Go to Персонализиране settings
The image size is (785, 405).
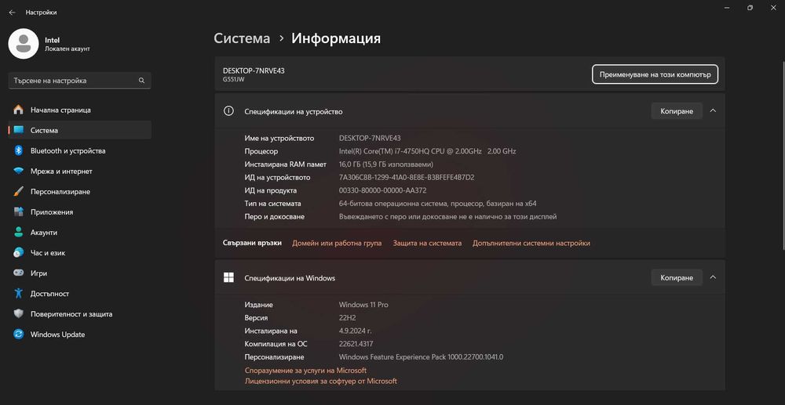pos(80,192)
